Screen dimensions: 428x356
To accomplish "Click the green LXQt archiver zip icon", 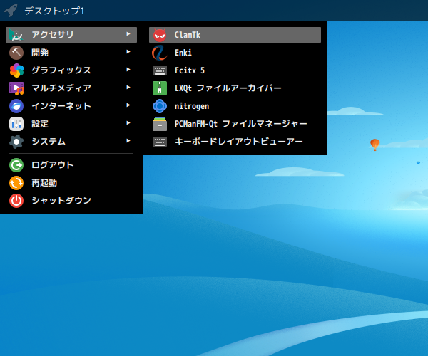I will 160,88.
